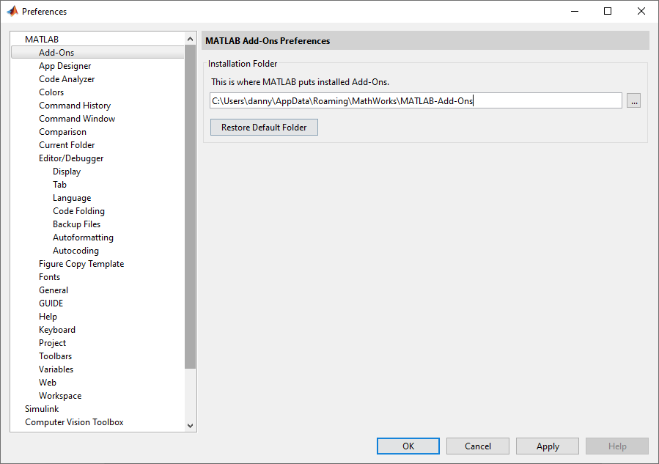Viewport: 659px width, 464px height.
Task: Select Code Analyzer in the tree
Action: tap(67, 79)
